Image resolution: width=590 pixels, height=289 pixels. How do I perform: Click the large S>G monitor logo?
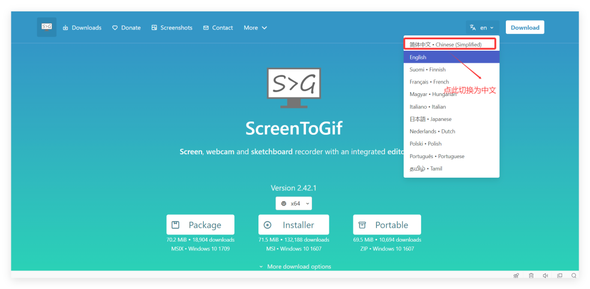(x=294, y=88)
